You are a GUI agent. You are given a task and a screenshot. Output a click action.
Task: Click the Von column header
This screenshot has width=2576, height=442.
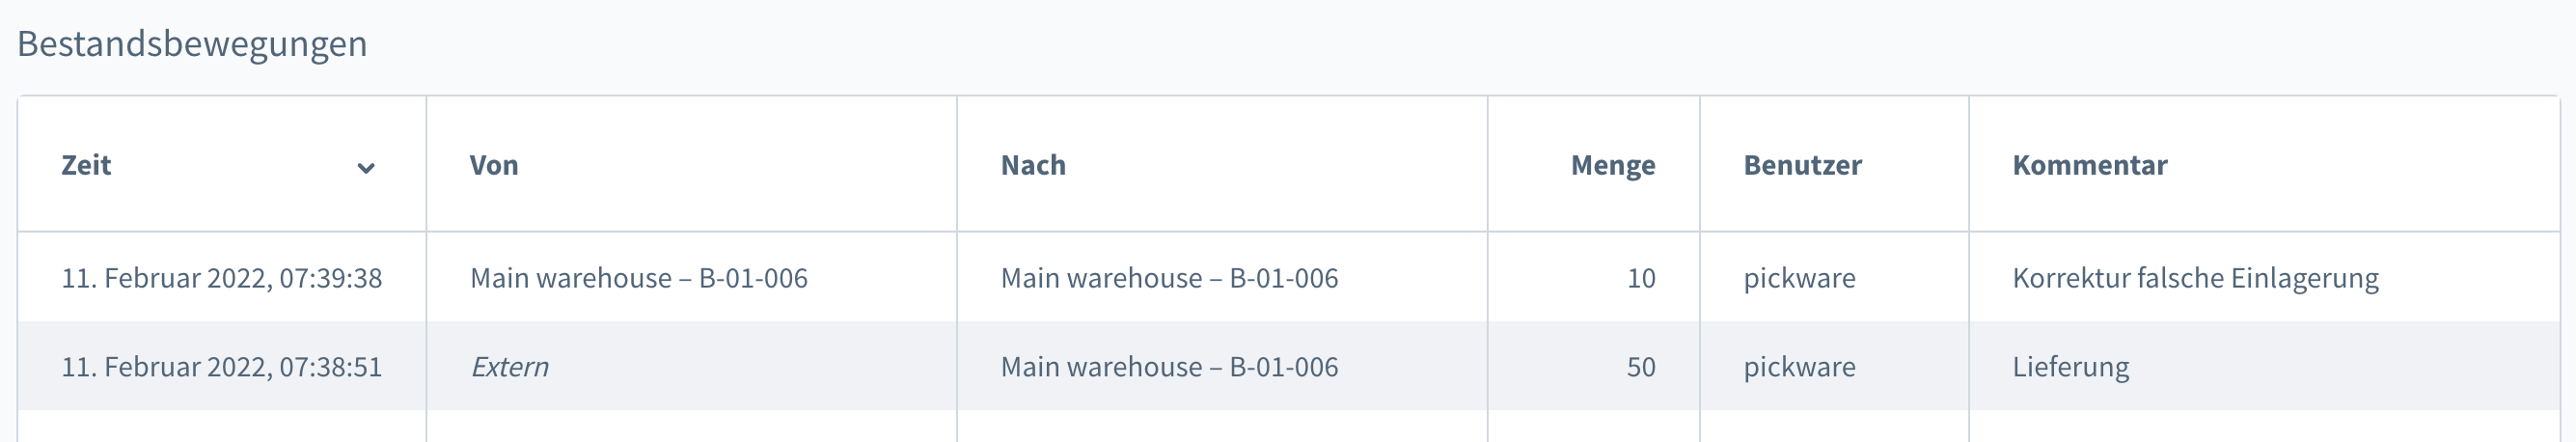pyautogui.click(x=494, y=165)
